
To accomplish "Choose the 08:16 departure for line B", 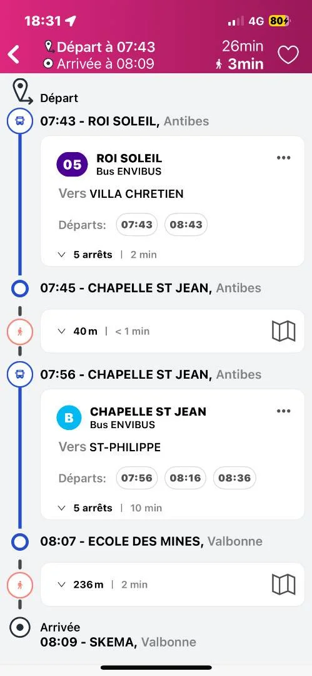I will coord(185,478).
